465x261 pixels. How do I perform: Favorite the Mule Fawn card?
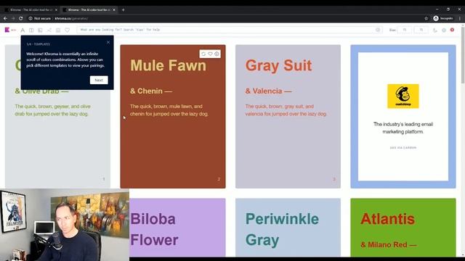coord(210,54)
